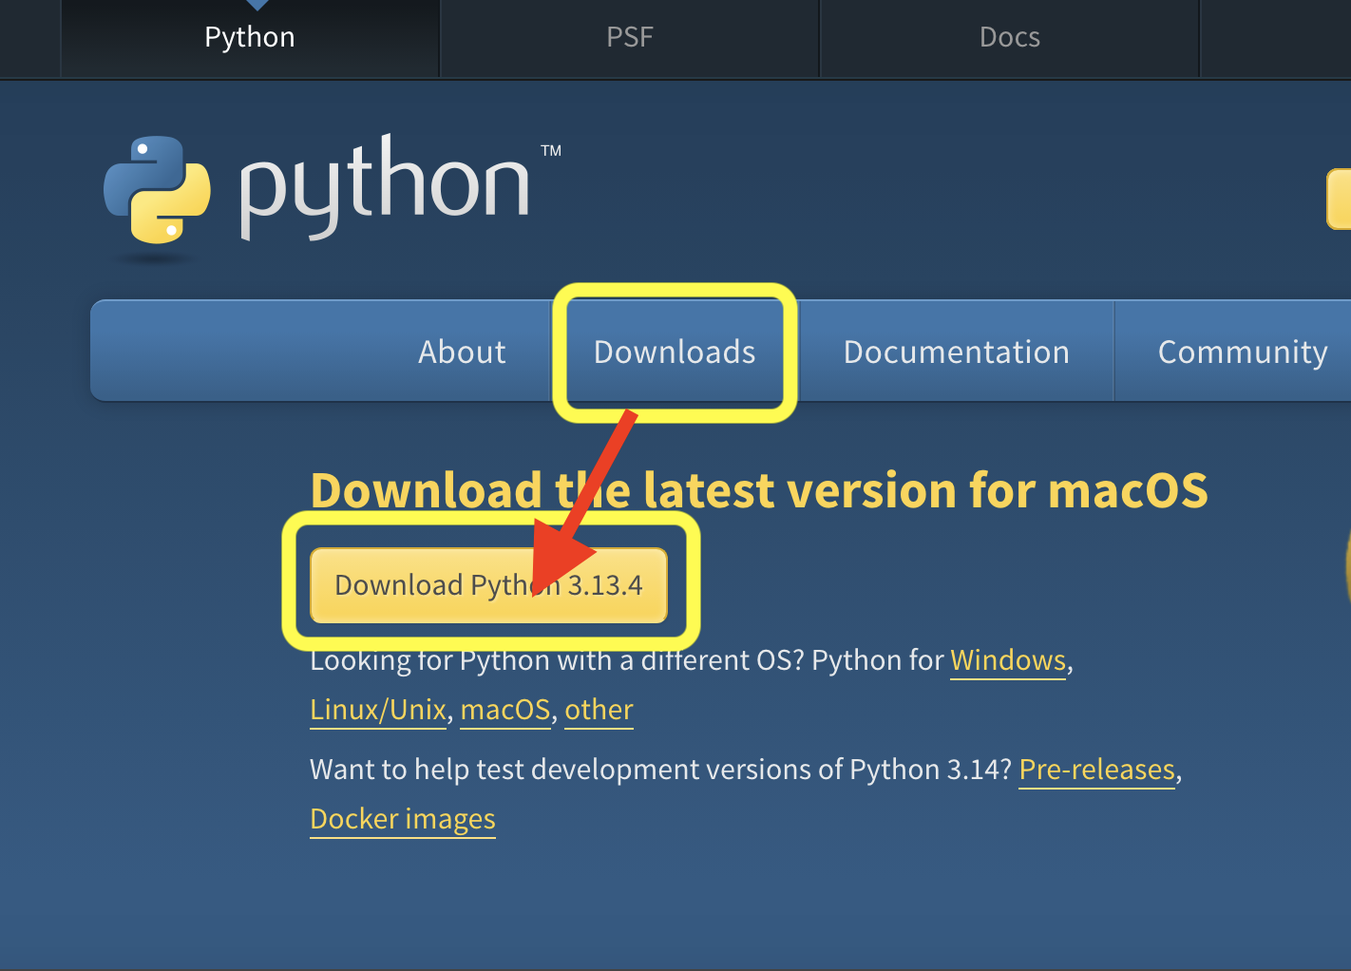Screen dimensions: 1351x971
Task: Open the About menu
Action: pyautogui.click(x=463, y=352)
